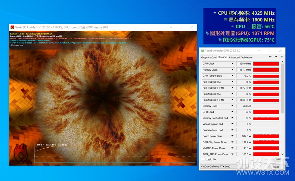The image size is (295, 181).
Task: Open the Fan 1 Speed (%) dropdown
Action: (x=232, y=81)
